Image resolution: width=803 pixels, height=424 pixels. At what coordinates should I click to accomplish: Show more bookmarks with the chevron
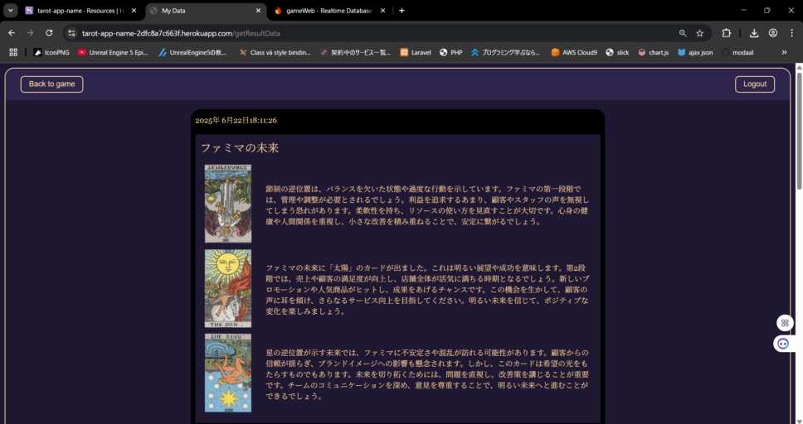pos(784,52)
